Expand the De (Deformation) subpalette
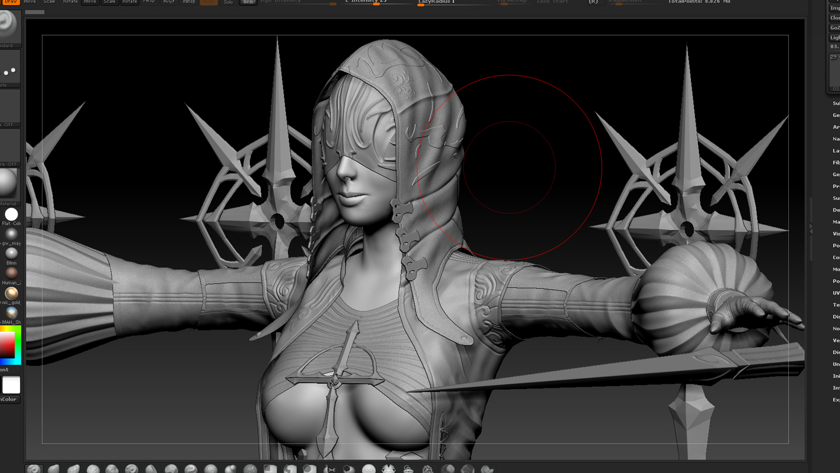The width and height of the screenshot is (840, 473). (836, 210)
